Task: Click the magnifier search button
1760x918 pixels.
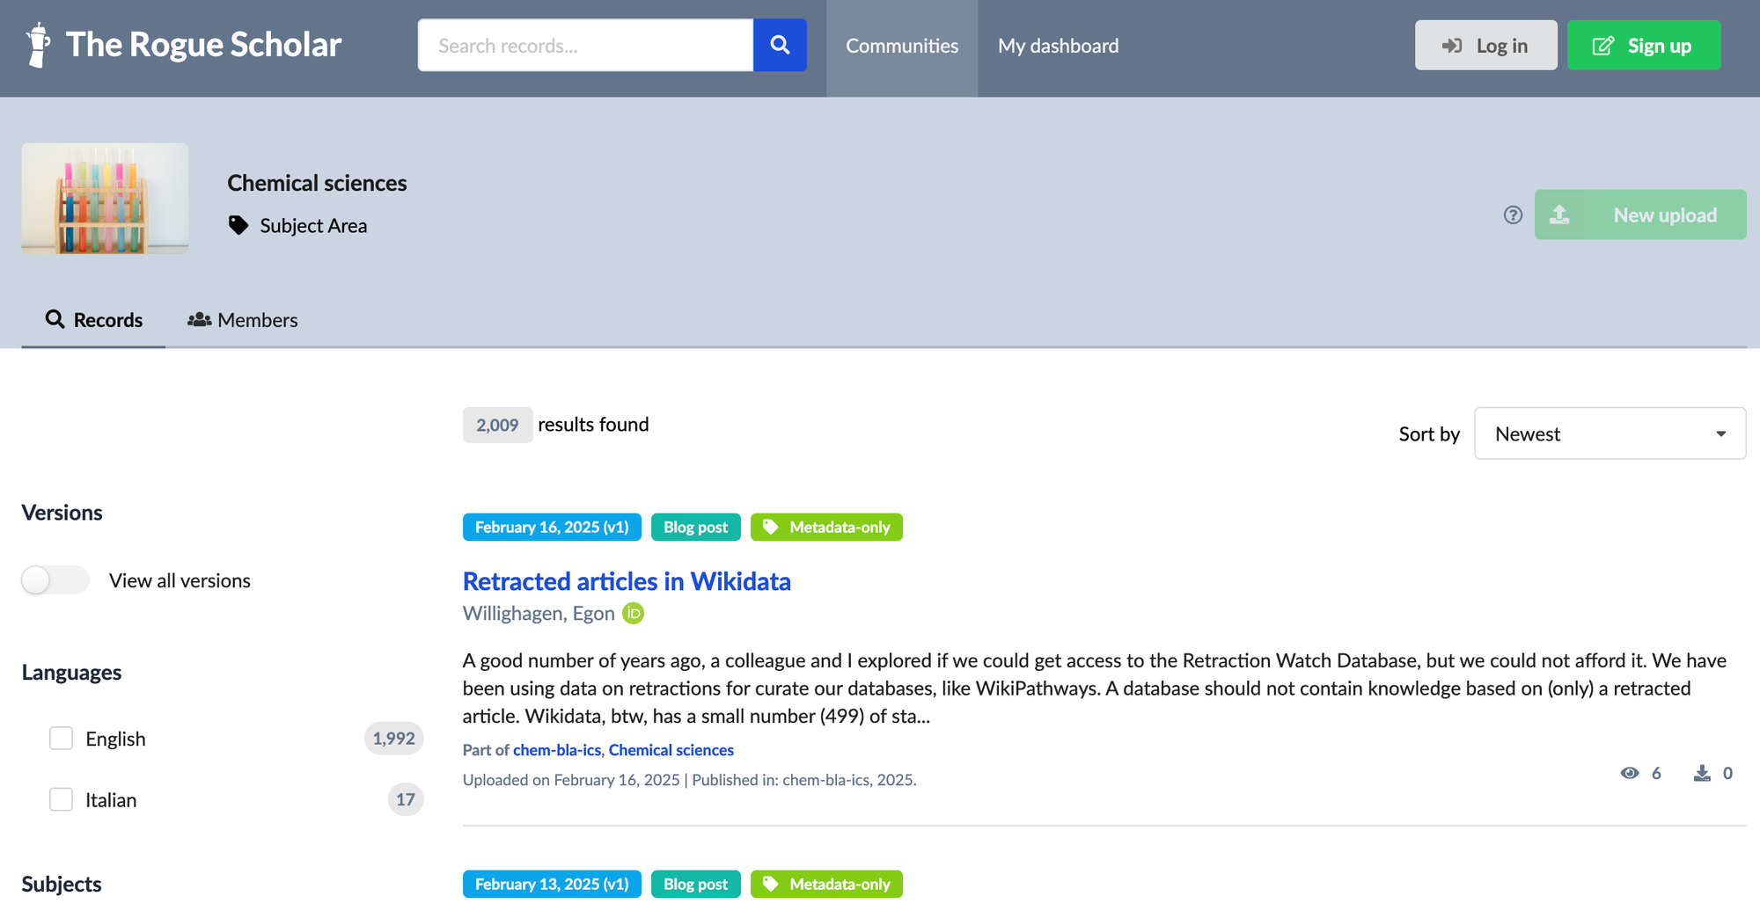Action: tap(780, 45)
